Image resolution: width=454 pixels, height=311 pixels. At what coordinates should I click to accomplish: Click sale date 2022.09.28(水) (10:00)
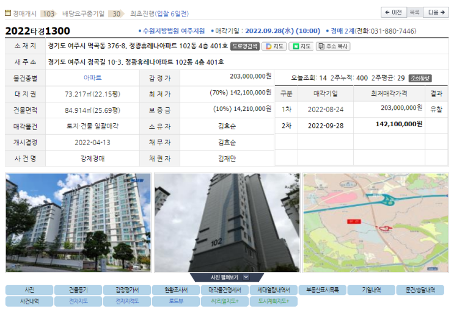coord(282,31)
